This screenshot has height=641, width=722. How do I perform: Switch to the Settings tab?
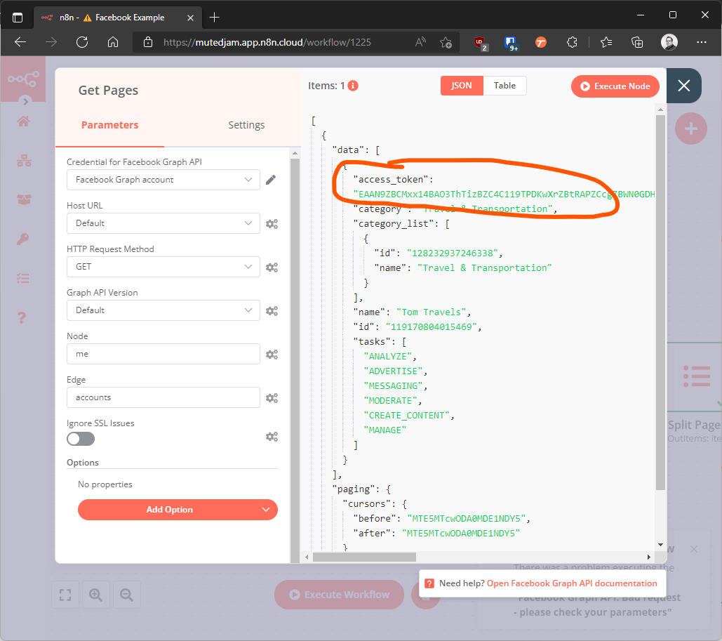(x=246, y=124)
